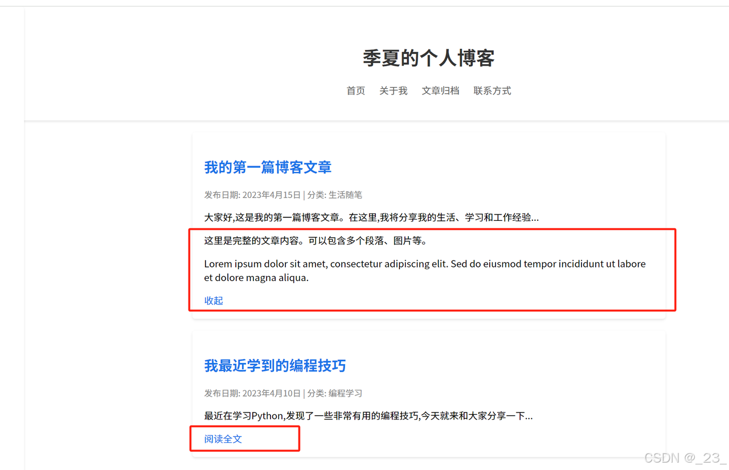Open the 联系方式 navigation item
This screenshot has height=470, width=729.
click(x=492, y=90)
